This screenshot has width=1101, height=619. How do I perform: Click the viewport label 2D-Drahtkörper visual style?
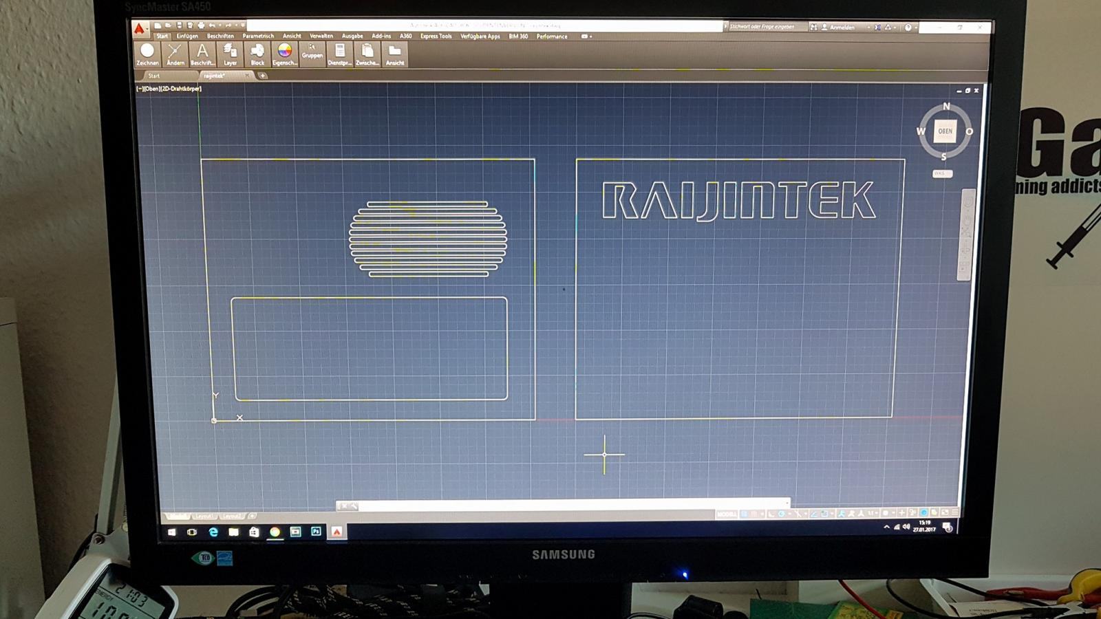pyautogui.click(x=182, y=89)
